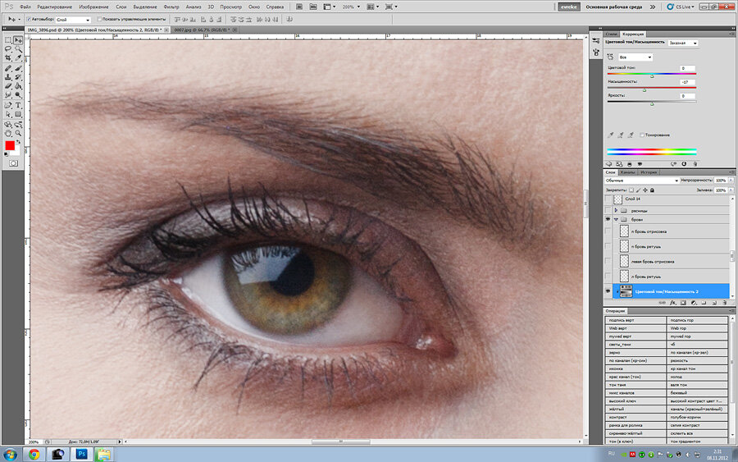Expand the ресницы layer group
This screenshot has height=462, width=738.
(x=616, y=210)
